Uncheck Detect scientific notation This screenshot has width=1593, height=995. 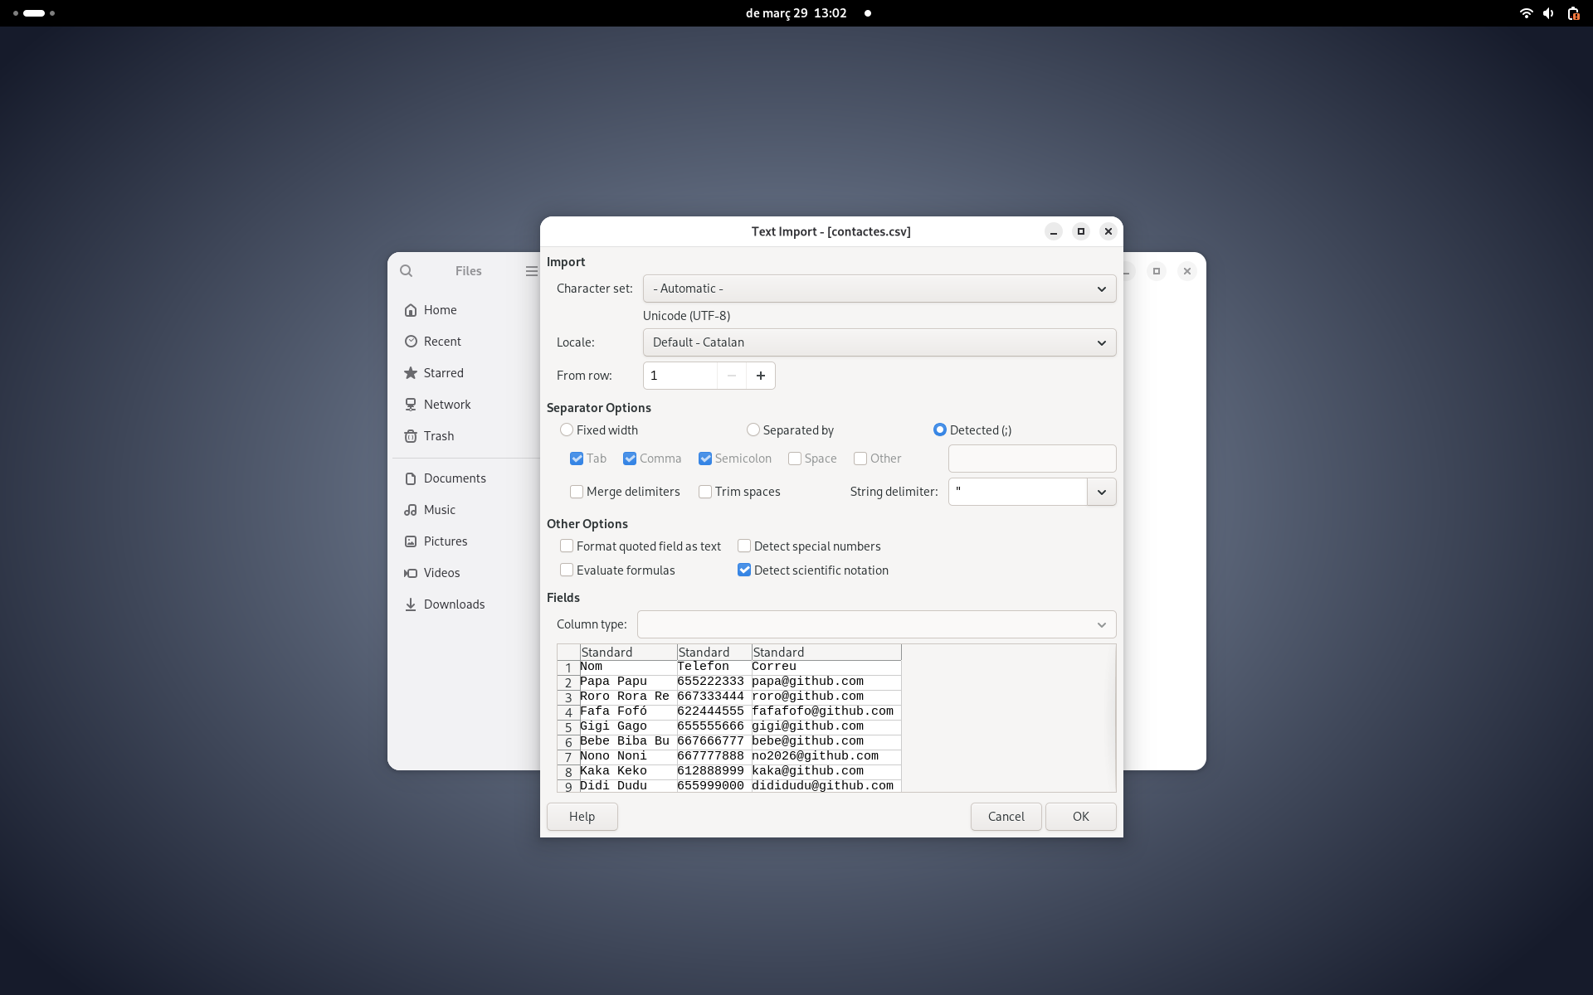(x=744, y=570)
